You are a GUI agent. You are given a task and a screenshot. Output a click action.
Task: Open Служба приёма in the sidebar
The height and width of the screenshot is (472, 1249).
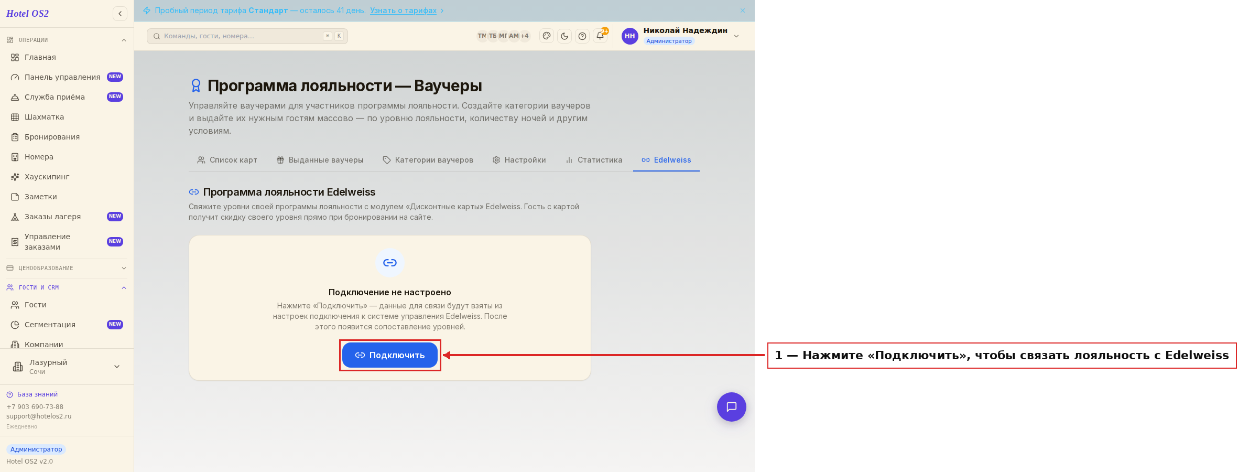point(67,97)
